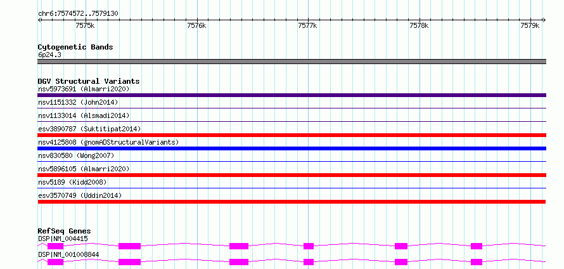Select NM_001008844 exon just before 7578k
The width and height of the screenshot is (564, 269).
pyautogui.click(x=401, y=262)
